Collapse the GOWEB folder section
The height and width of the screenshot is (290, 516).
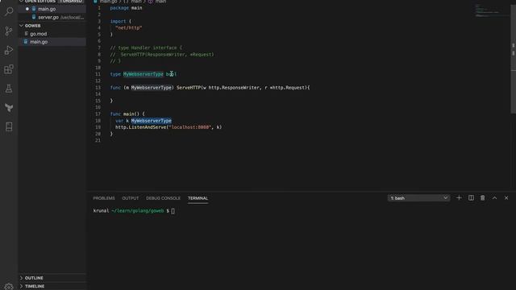coord(32,26)
